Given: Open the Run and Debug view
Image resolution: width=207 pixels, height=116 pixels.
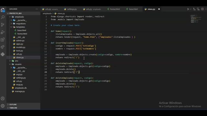Looking at the screenshot, I should [3, 32].
